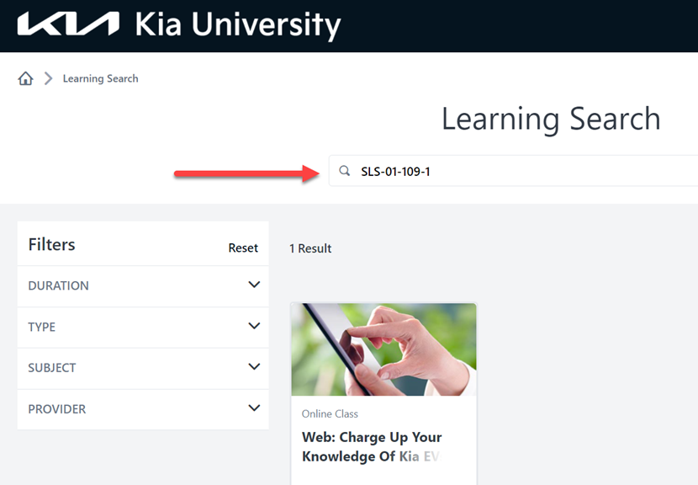Click the Kia logo in header
The image size is (698, 485).
(68, 24)
